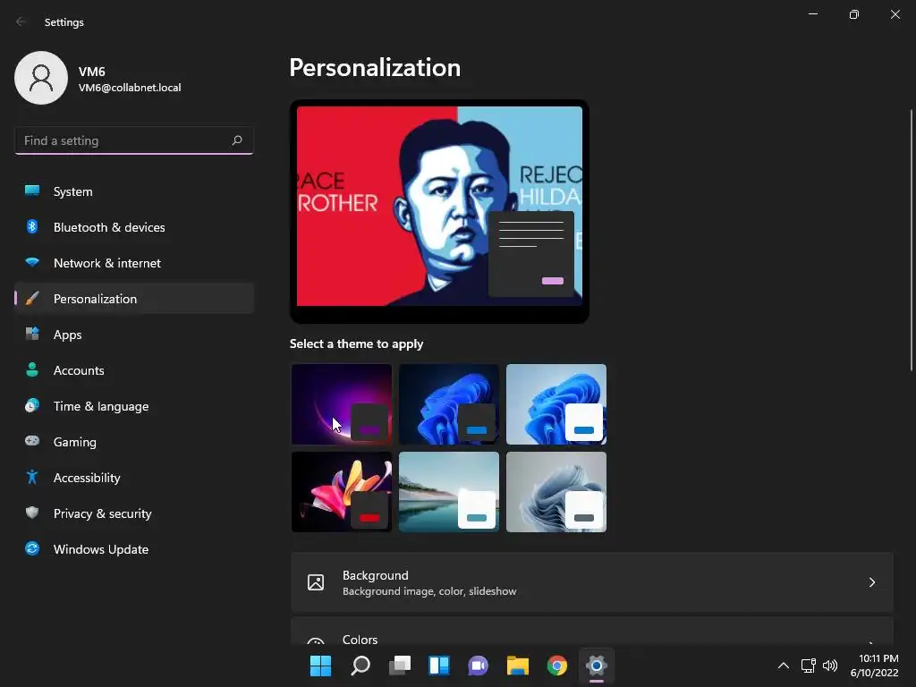The width and height of the screenshot is (916, 687).
Task: Apply the gray flow light theme
Action: 556,492
